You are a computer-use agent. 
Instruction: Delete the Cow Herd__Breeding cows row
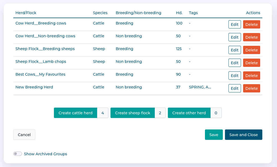pos(251,25)
